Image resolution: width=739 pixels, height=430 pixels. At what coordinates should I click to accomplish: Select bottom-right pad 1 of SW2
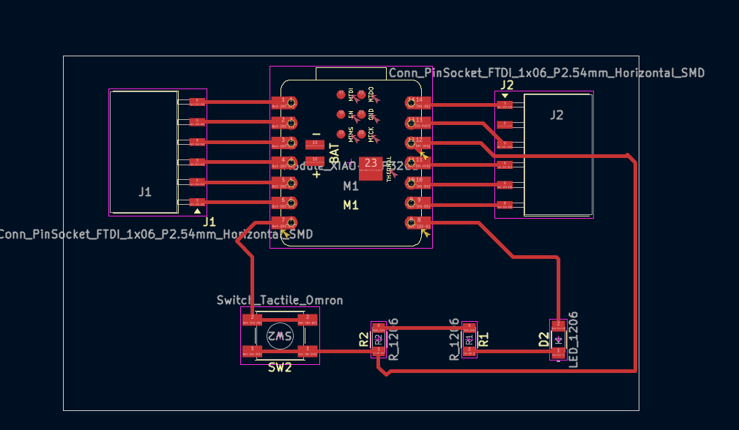[x=308, y=351]
